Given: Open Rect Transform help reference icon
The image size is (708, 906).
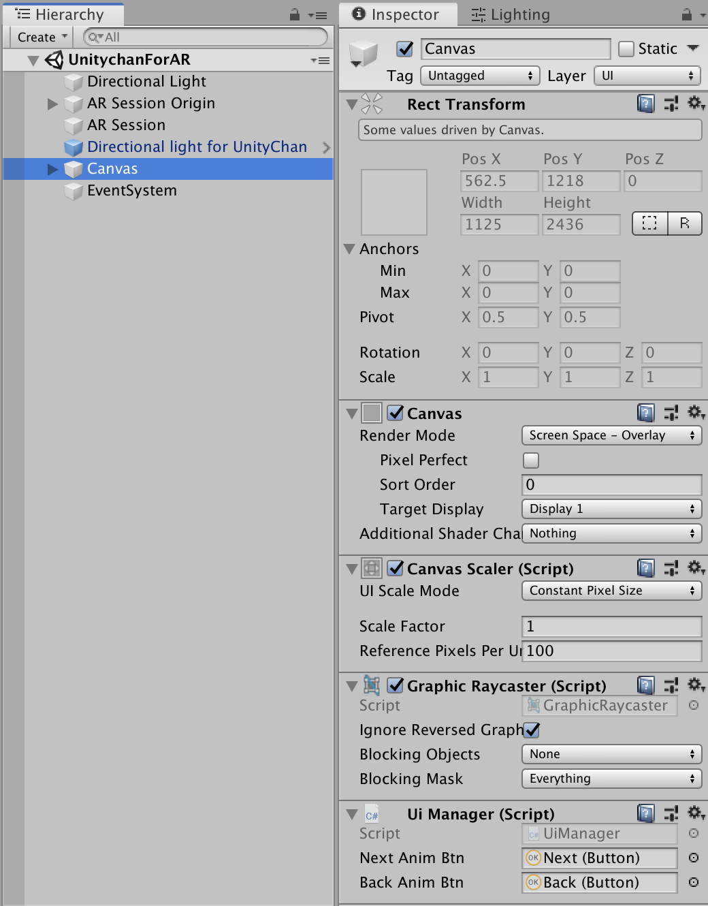Looking at the screenshot, I should [x=645, y=104].
